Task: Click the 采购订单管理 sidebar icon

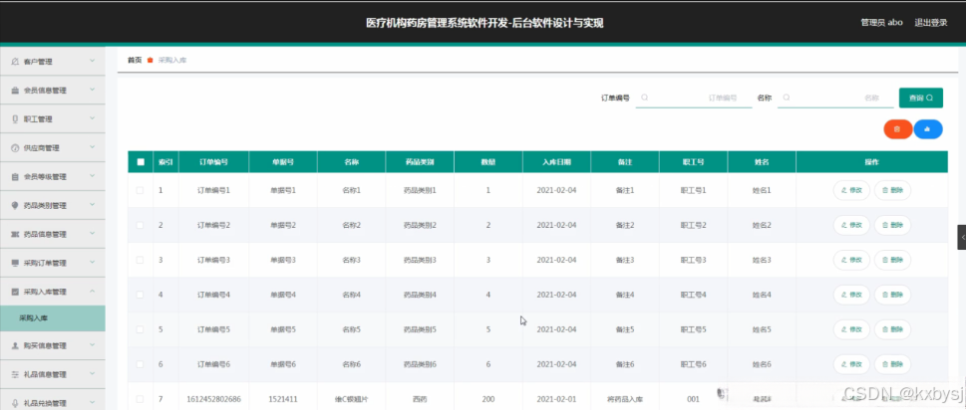Action: (x=15, y=264)
